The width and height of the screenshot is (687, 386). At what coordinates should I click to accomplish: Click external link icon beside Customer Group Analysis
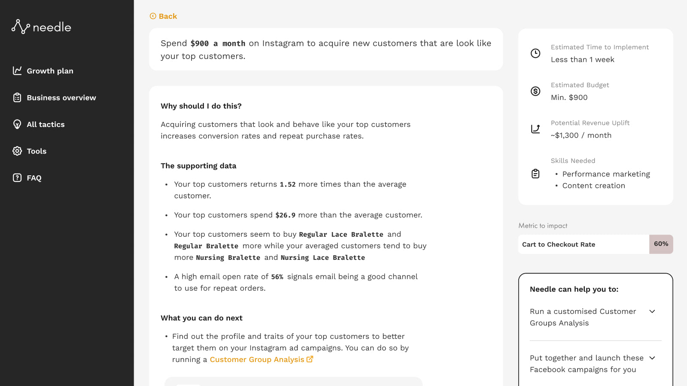coord(310,359)
